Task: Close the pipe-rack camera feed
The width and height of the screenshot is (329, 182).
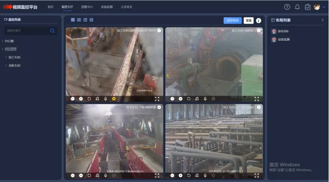Action: pos(259,107)
